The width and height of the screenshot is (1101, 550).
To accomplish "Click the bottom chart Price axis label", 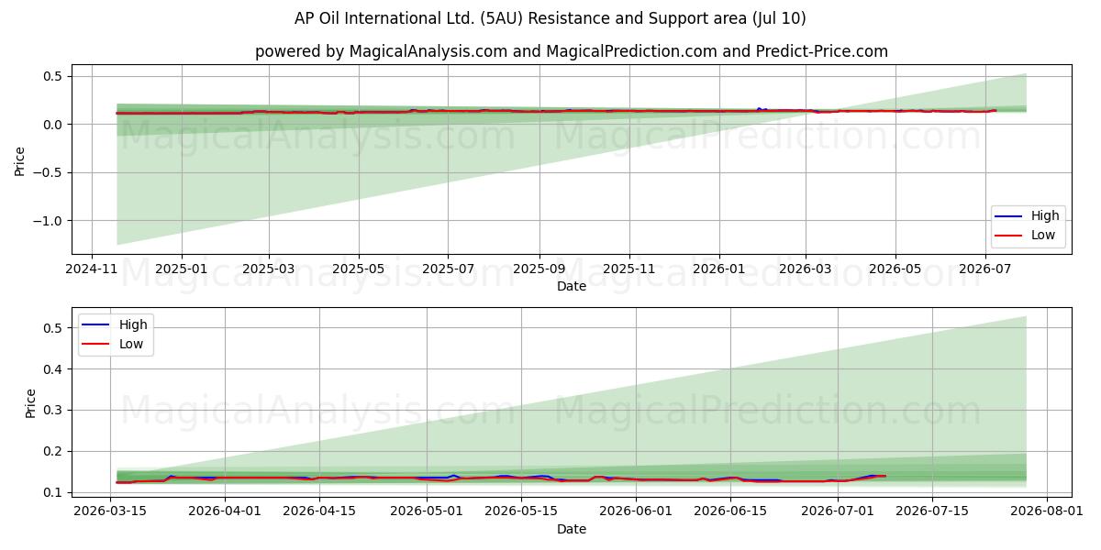I will point(31,402).
